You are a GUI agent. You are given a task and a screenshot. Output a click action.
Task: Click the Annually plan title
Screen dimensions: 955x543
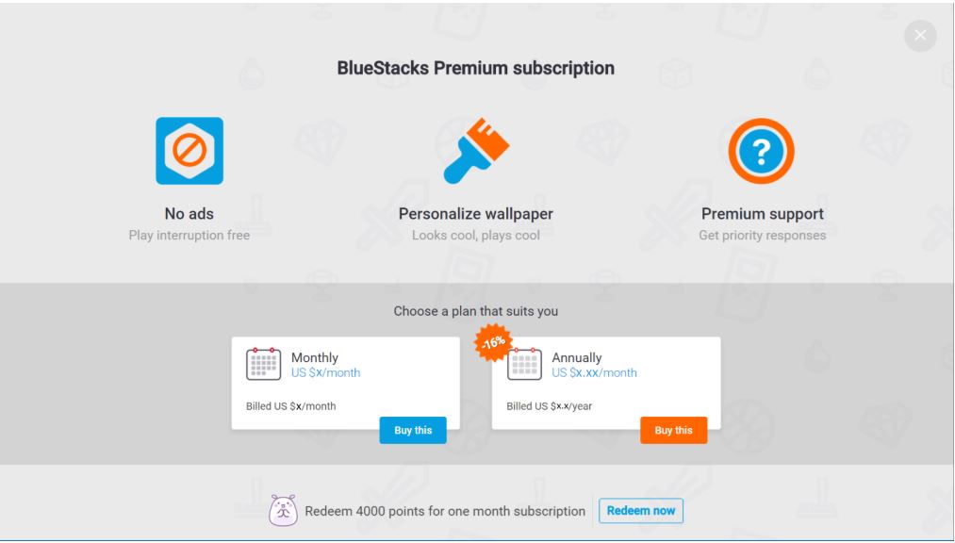(x=577, y=357)
